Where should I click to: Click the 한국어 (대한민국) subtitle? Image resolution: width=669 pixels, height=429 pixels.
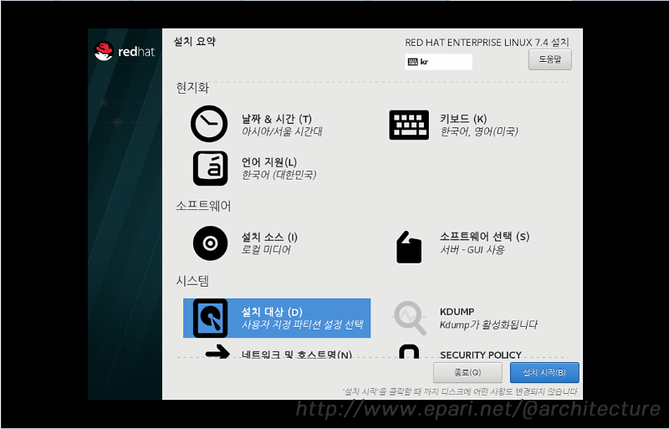279,175
